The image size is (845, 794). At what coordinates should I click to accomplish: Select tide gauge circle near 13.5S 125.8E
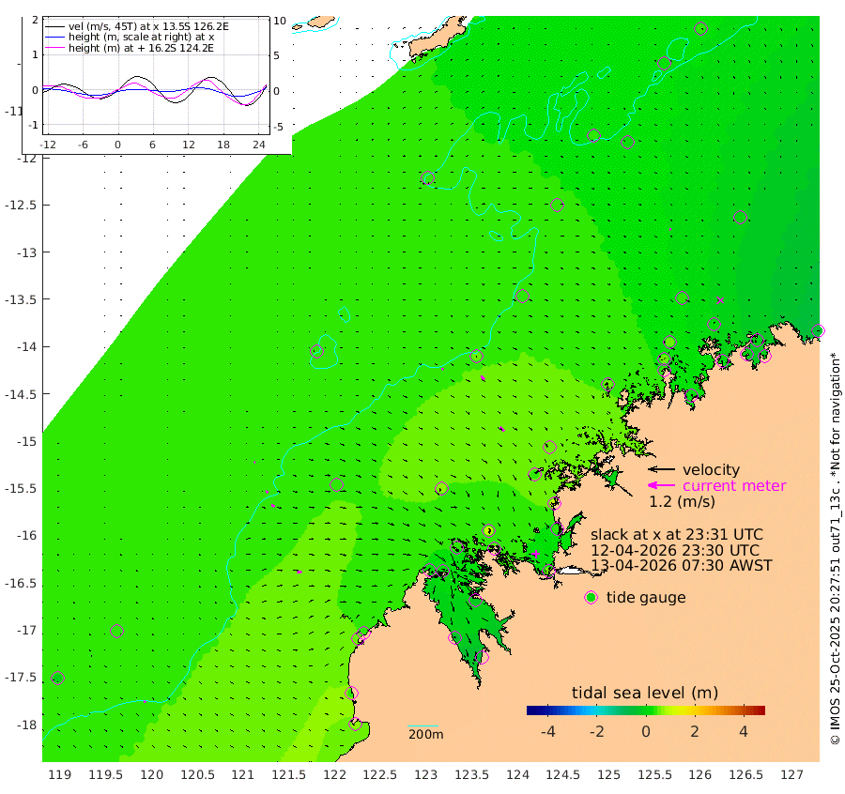point(683,298)
